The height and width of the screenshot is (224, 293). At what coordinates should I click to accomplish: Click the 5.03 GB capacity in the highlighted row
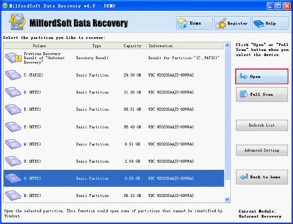pyautogui.click(x=132, y=178)
